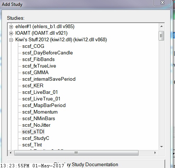Click the horizontal scrollbar right arrow
This screenshot has width=175, height=168.
pos(155,153)
